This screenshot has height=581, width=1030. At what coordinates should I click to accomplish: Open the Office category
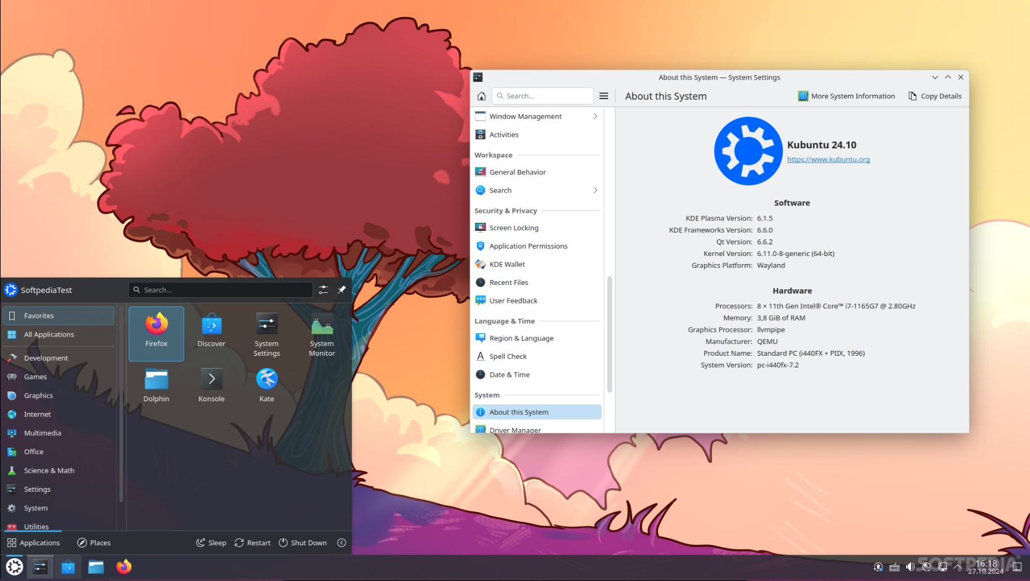point(59,452)
